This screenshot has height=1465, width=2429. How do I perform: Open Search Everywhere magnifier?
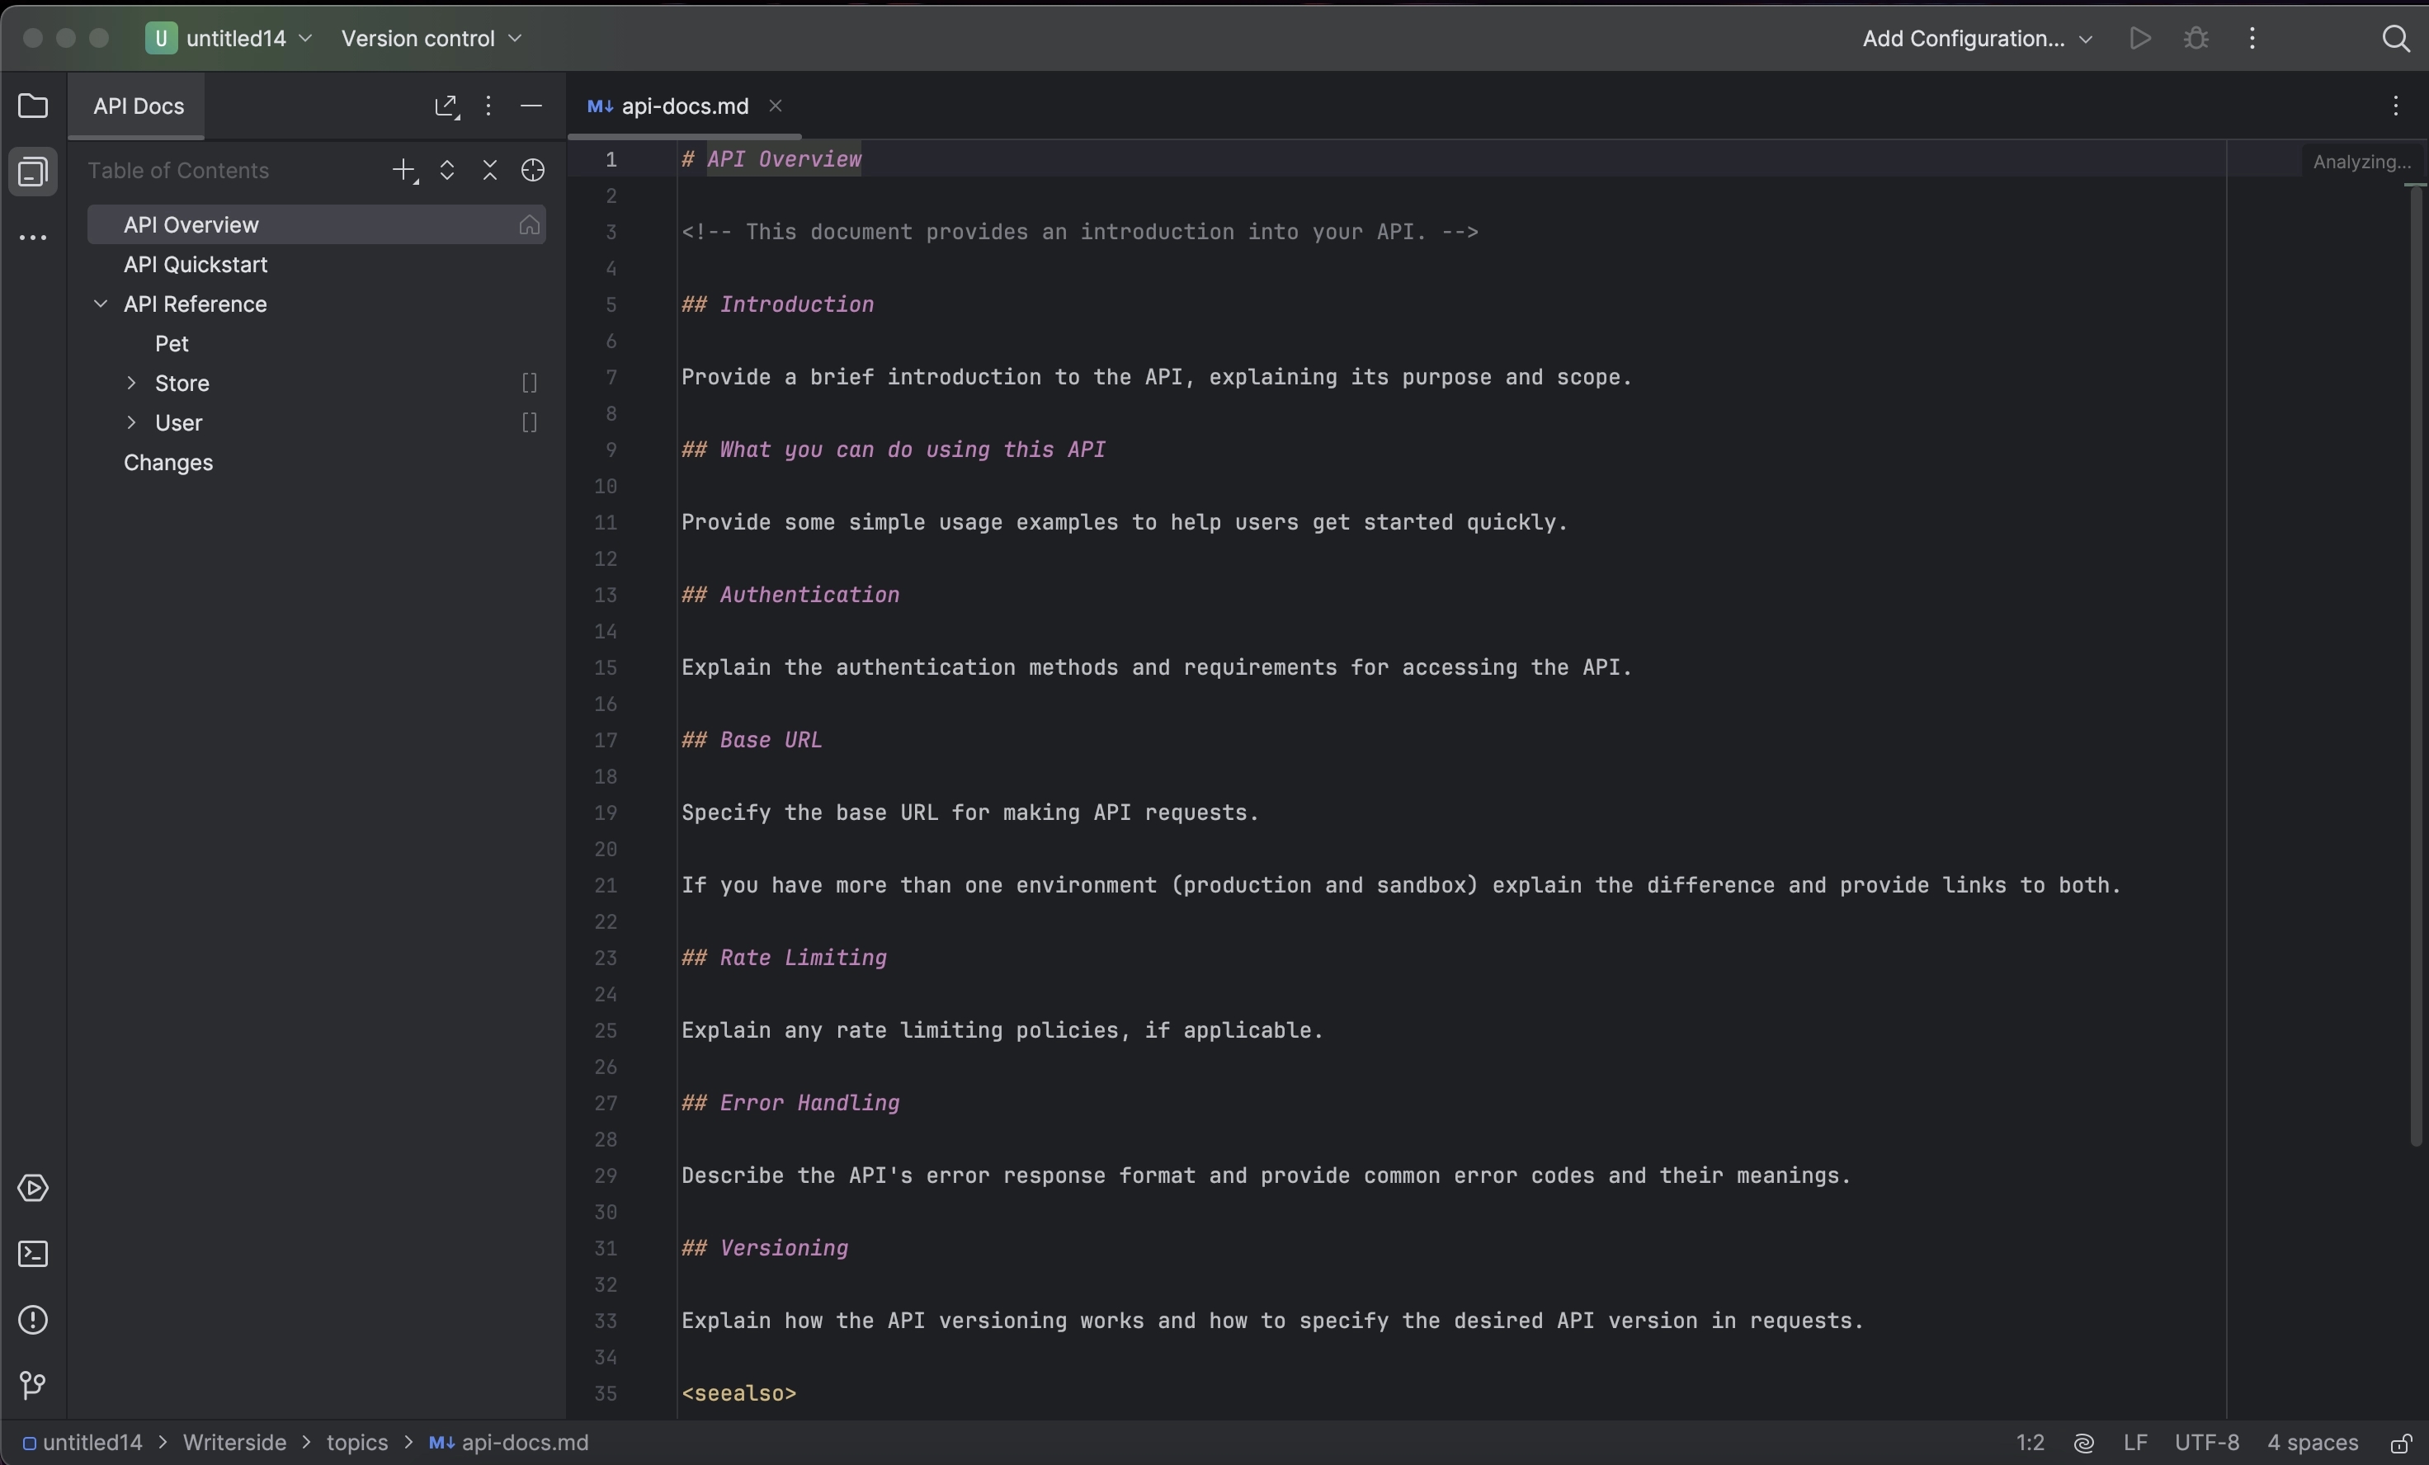tap(2395, 39)
